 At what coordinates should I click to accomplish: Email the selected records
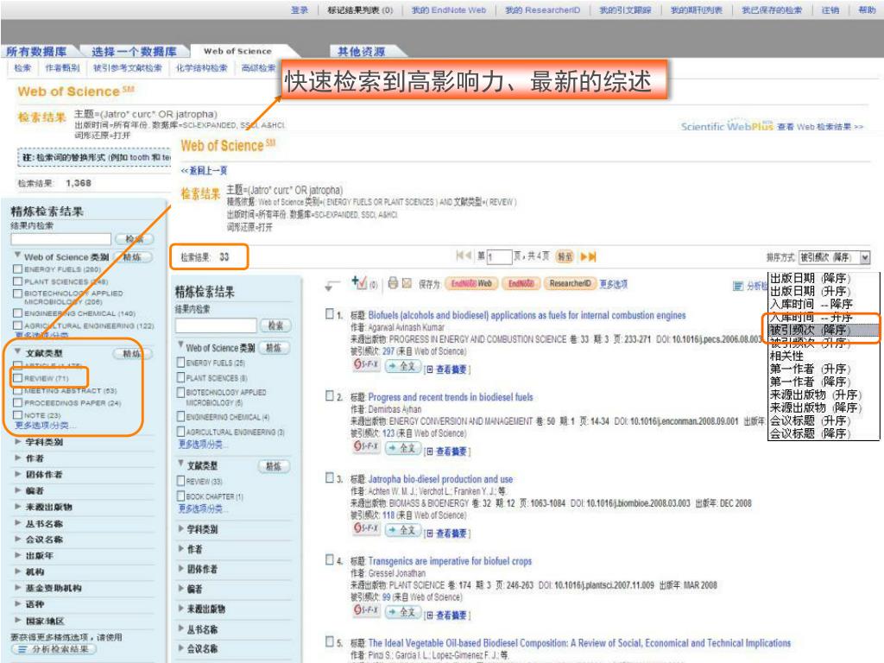pyautogui.click(x=407, y=283)
